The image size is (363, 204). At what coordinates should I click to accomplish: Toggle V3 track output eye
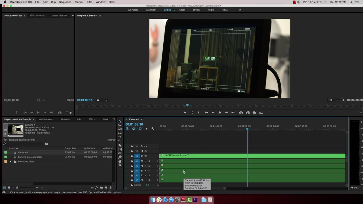[x=145, y=146]
